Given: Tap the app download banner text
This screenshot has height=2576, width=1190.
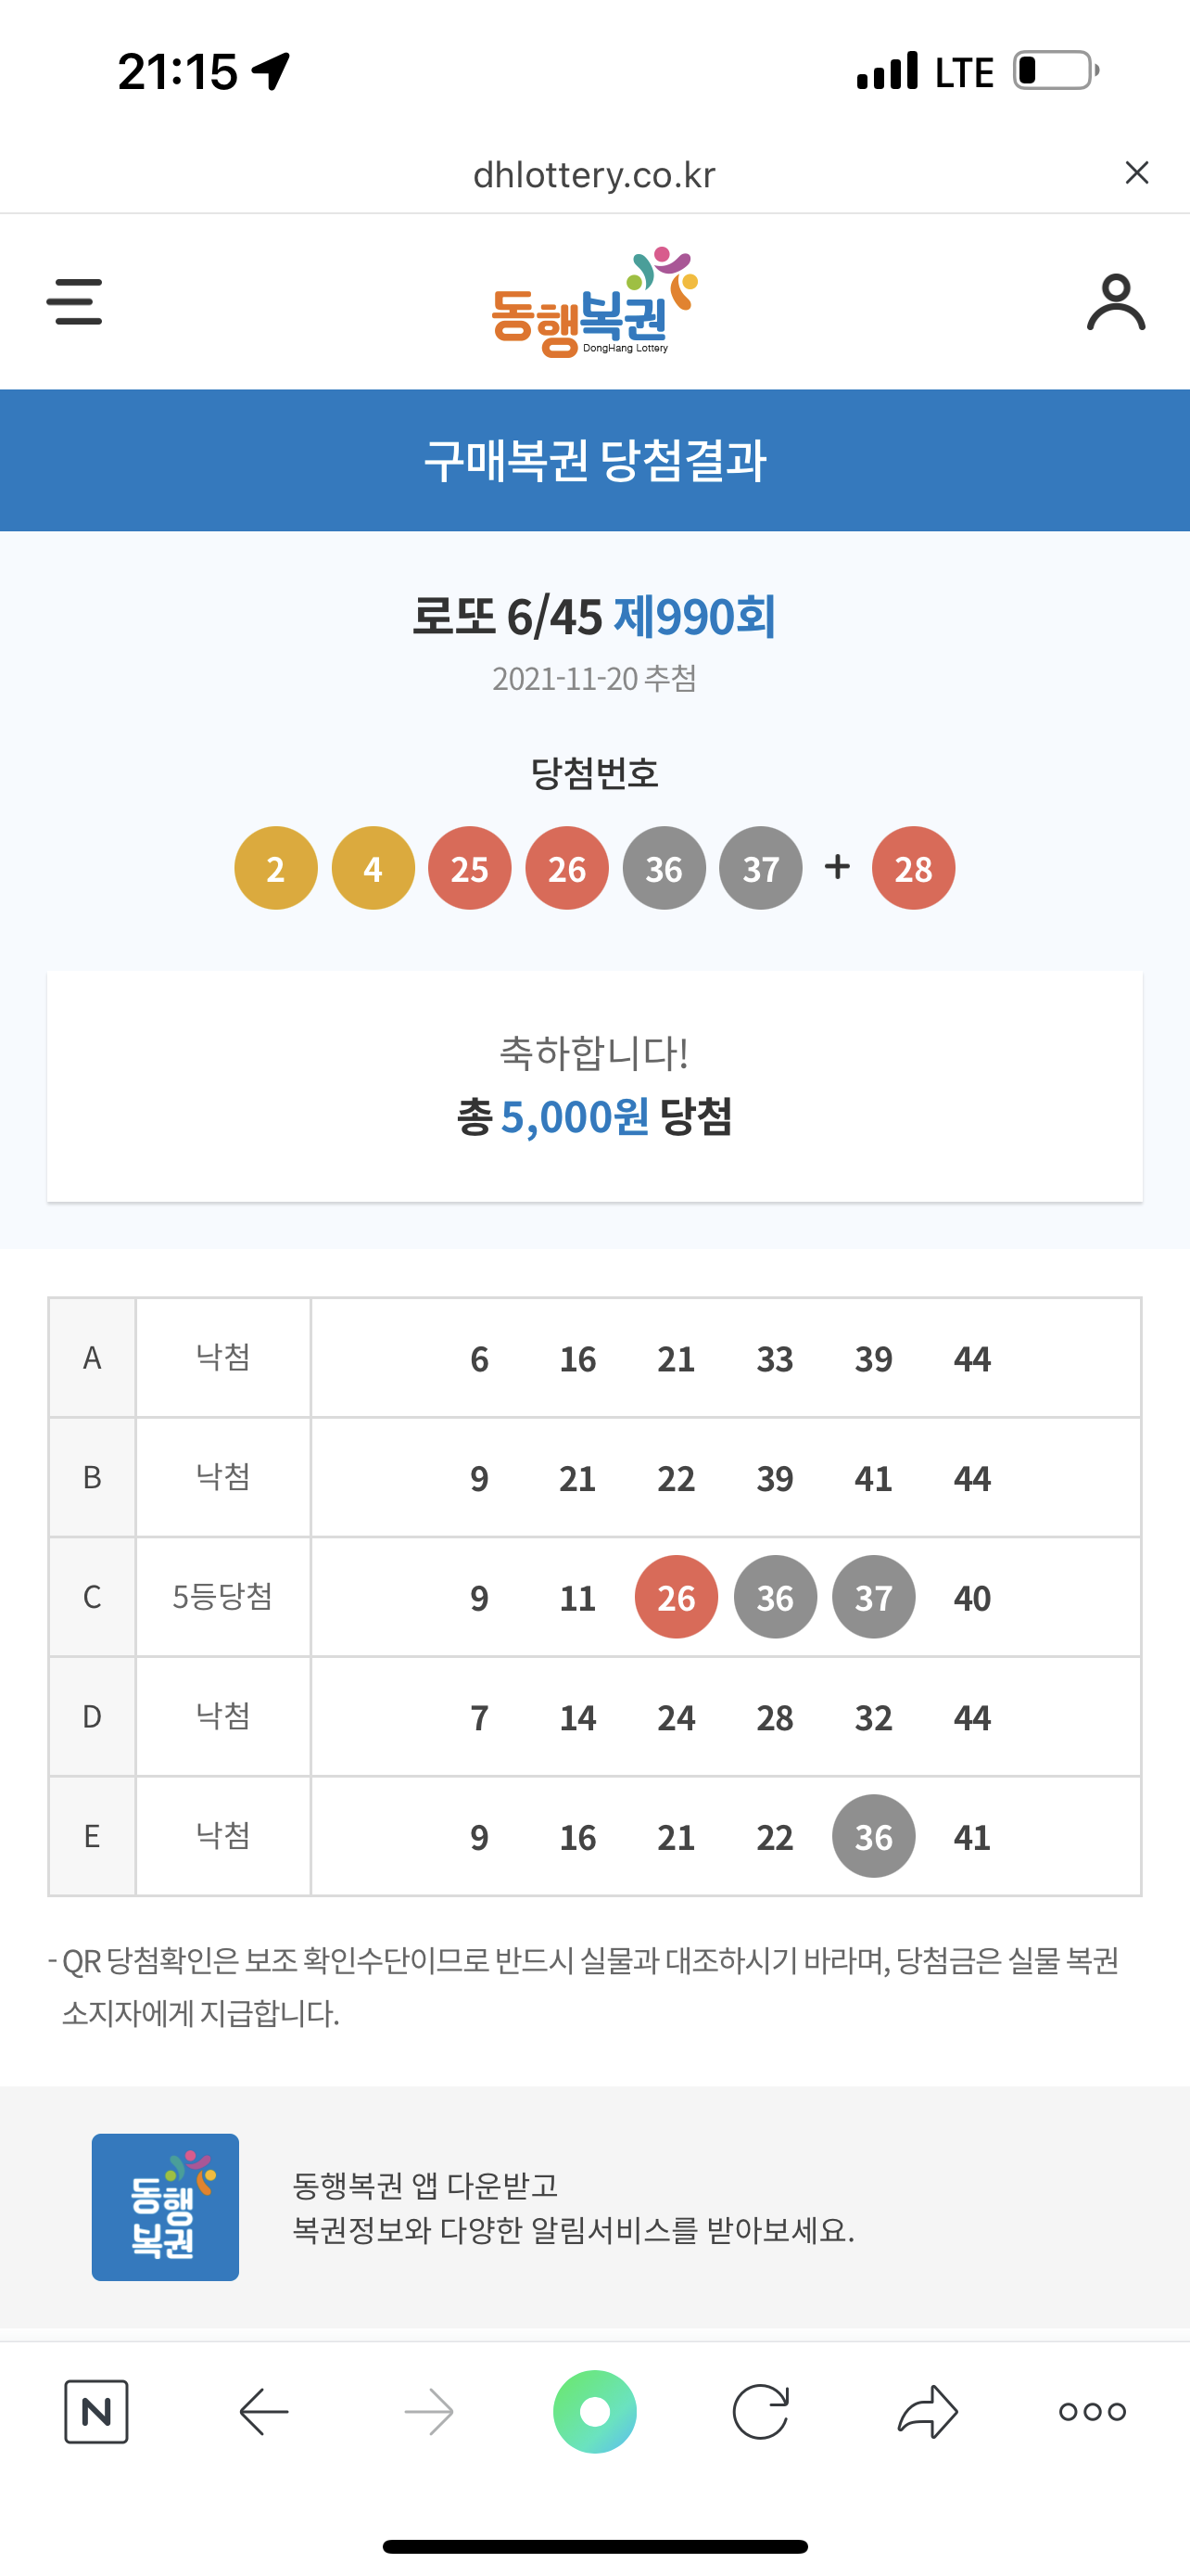Looking at the screenshot, I should [574, 2207].
